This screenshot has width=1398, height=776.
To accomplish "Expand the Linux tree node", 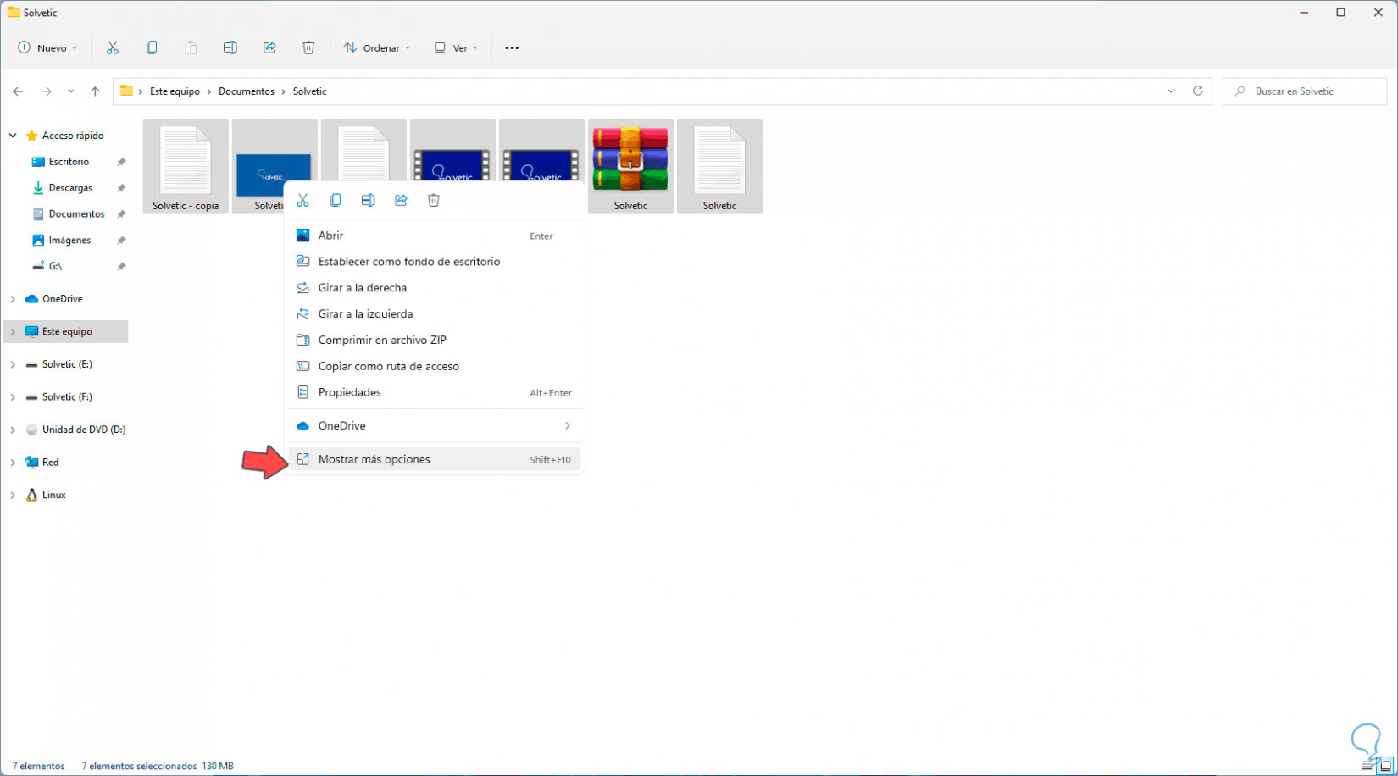I will tap(13, 495).
